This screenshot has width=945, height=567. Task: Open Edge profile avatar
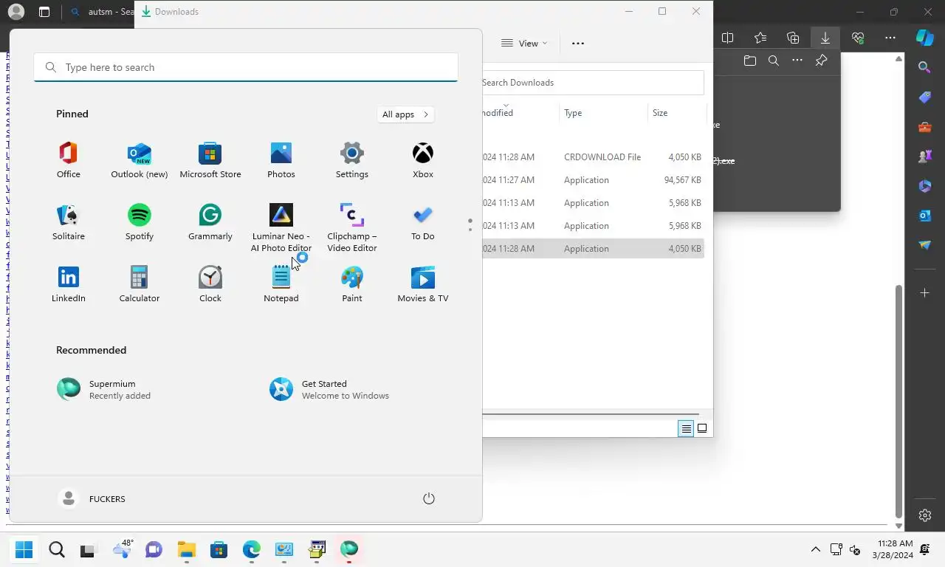coord(16,12)
